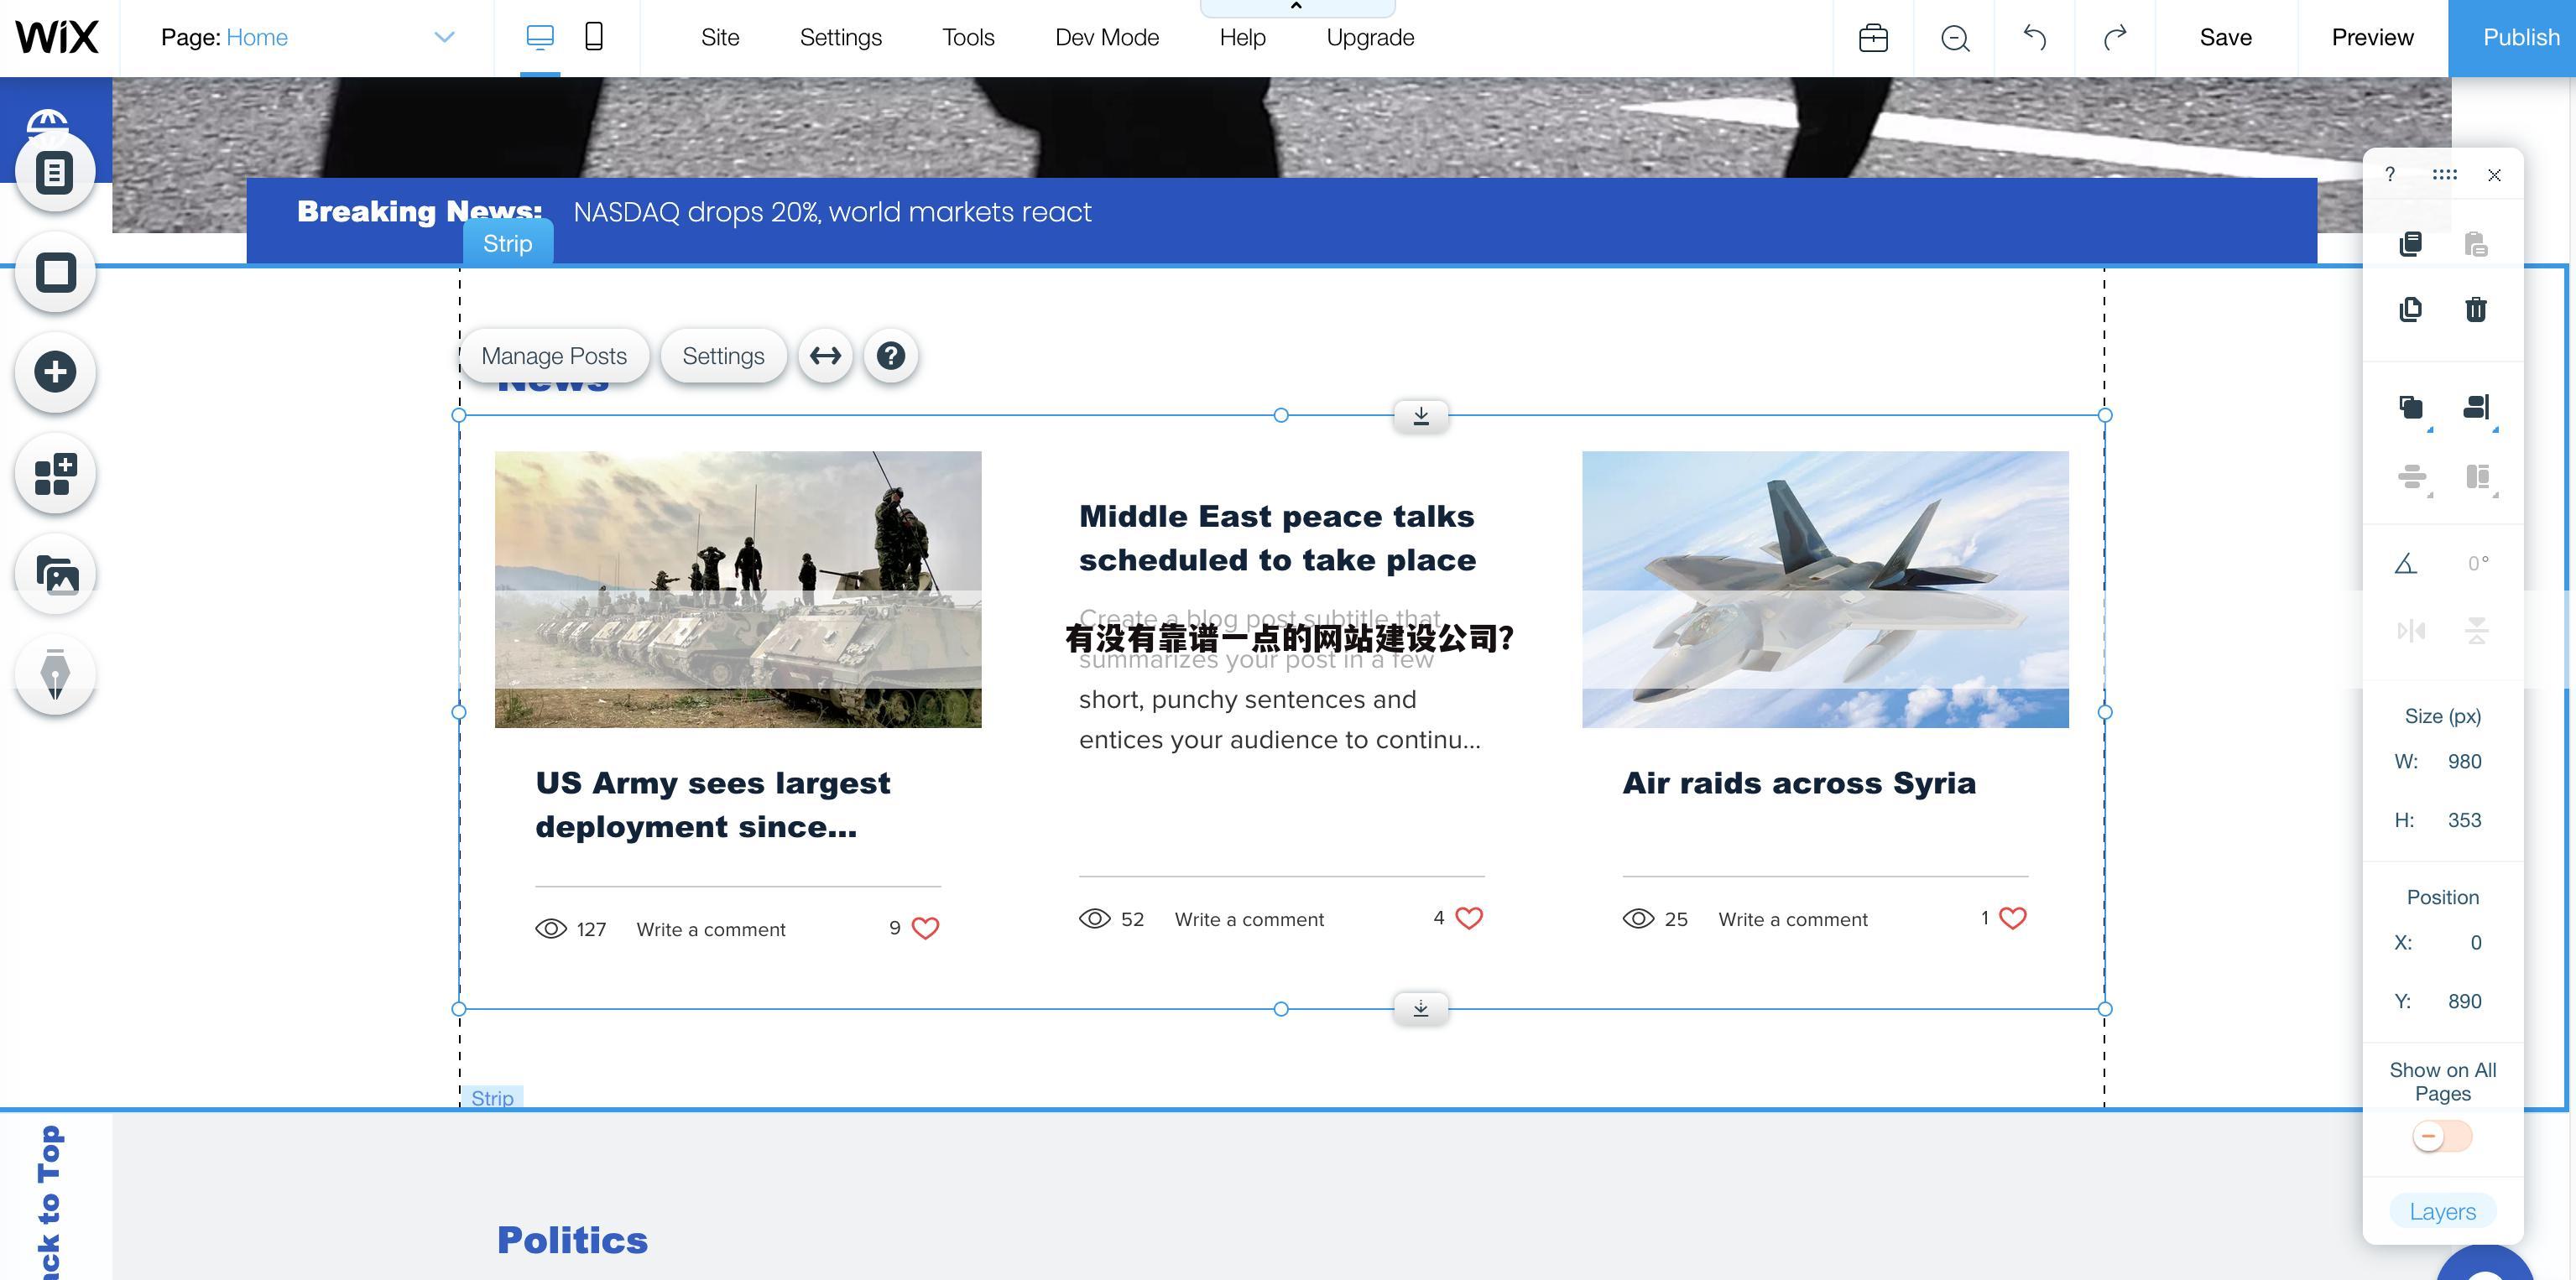Click the toolbar drag grip handle
This screenshot has width=2576, height=1280.
[x=2444, y=174]
